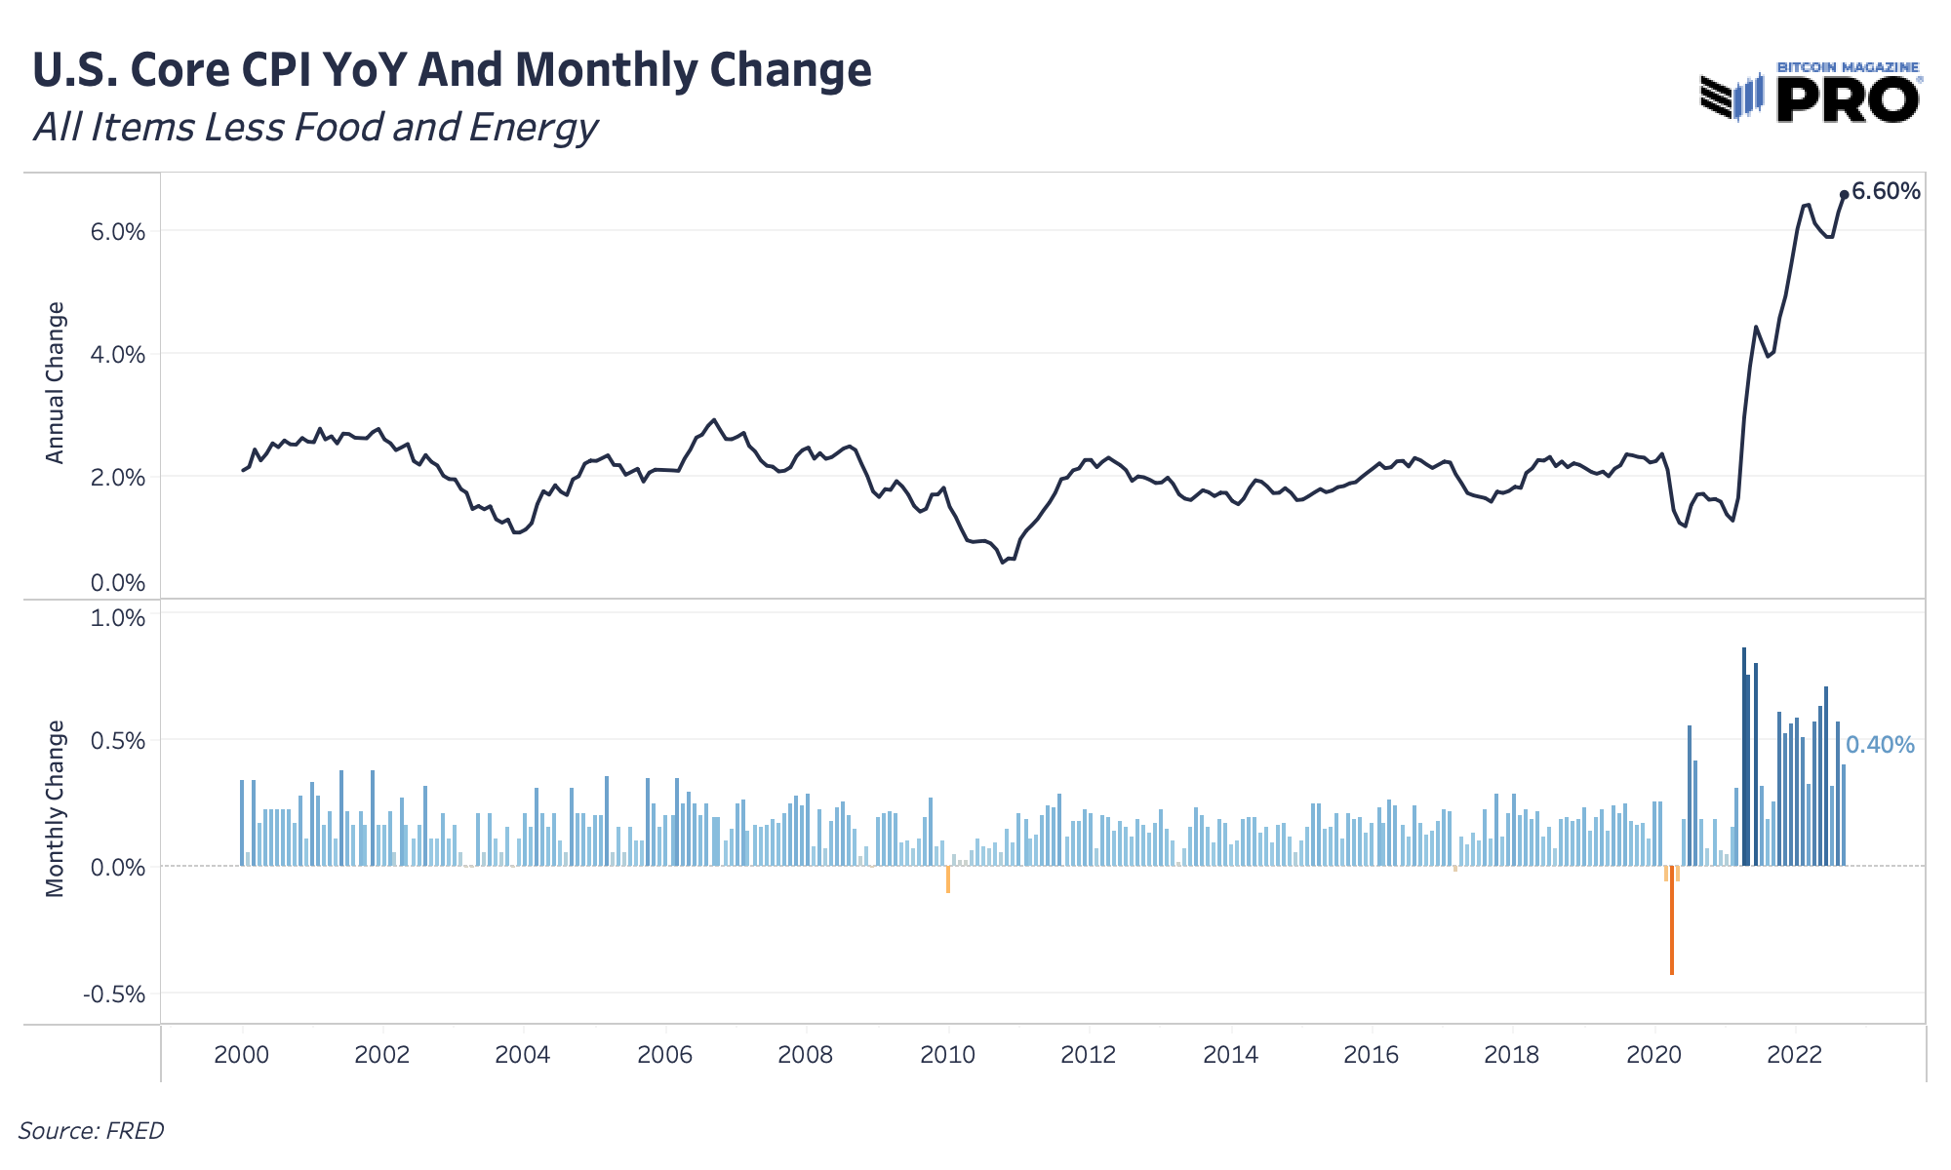Click the subtitle "All Items Less Food and Energy"

coord(315,128)
